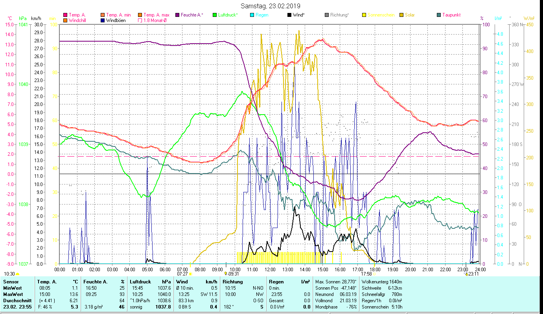This screenshot has width=543, height=314.
Task: Select the yellow Sonnenschein legend marker
Action: (x=364, y=15)
